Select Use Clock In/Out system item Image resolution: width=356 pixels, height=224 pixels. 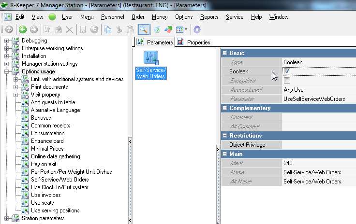tap(59, 187)
